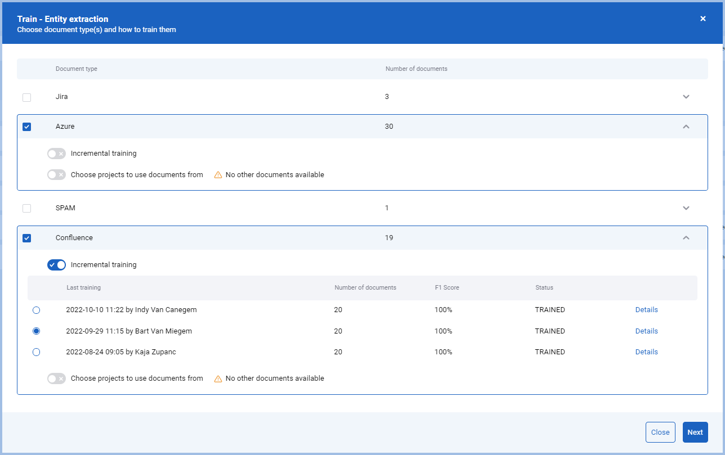725x455 pixels.
Task: Collapse the Azure row chevron
Action: point(686,127)
